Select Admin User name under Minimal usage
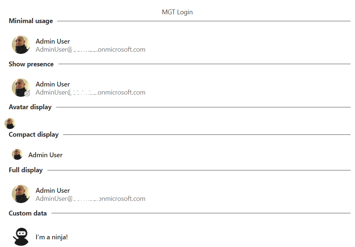Image resolution: width=355 pixels, height=247 pixels. pos(53,41)
